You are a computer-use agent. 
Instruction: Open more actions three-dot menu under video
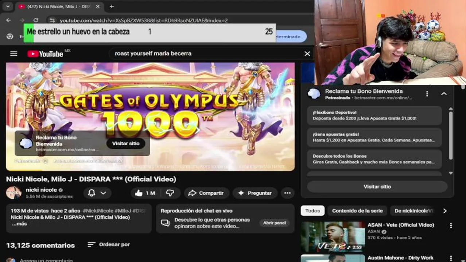pyautogui.click(x=287, y=193)
